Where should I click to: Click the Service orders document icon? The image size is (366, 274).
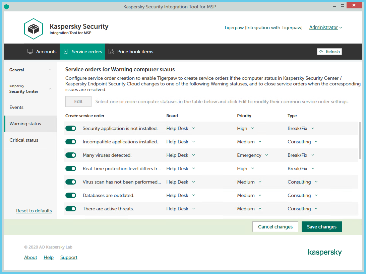click(66, 52)
